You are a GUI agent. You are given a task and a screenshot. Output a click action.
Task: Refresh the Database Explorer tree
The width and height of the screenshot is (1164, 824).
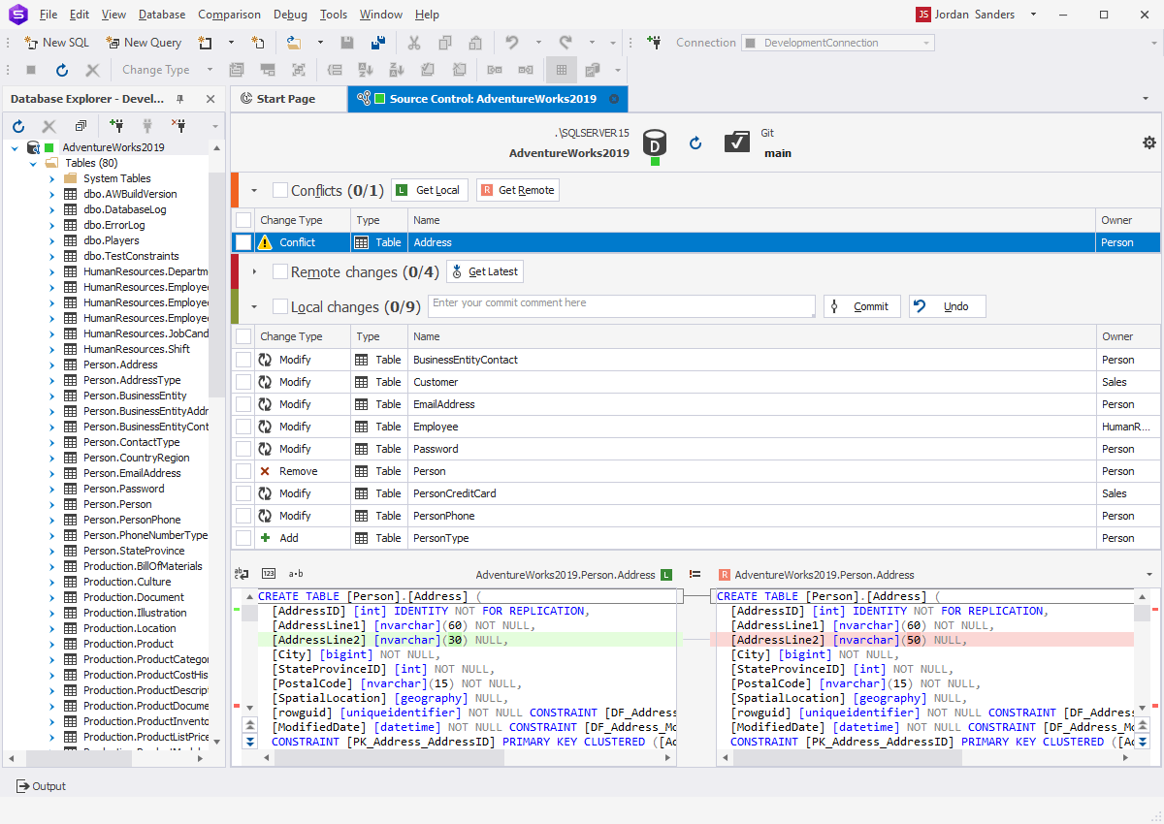pyautogui.click(x=18, y=126)
